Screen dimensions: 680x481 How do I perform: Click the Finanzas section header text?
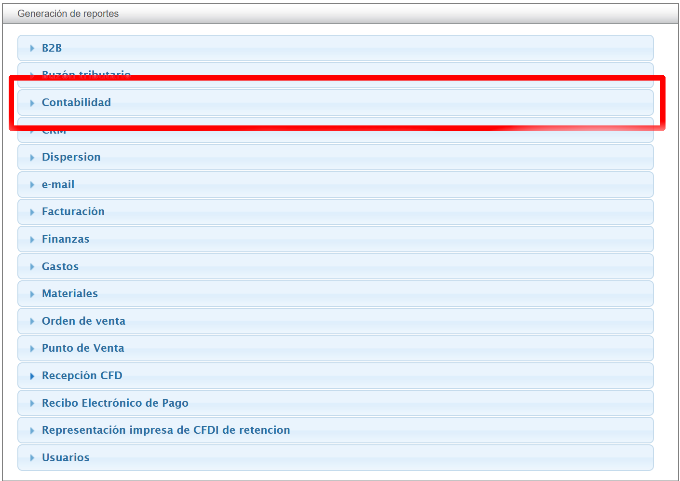pyautogui.click(x=66, y=239)
